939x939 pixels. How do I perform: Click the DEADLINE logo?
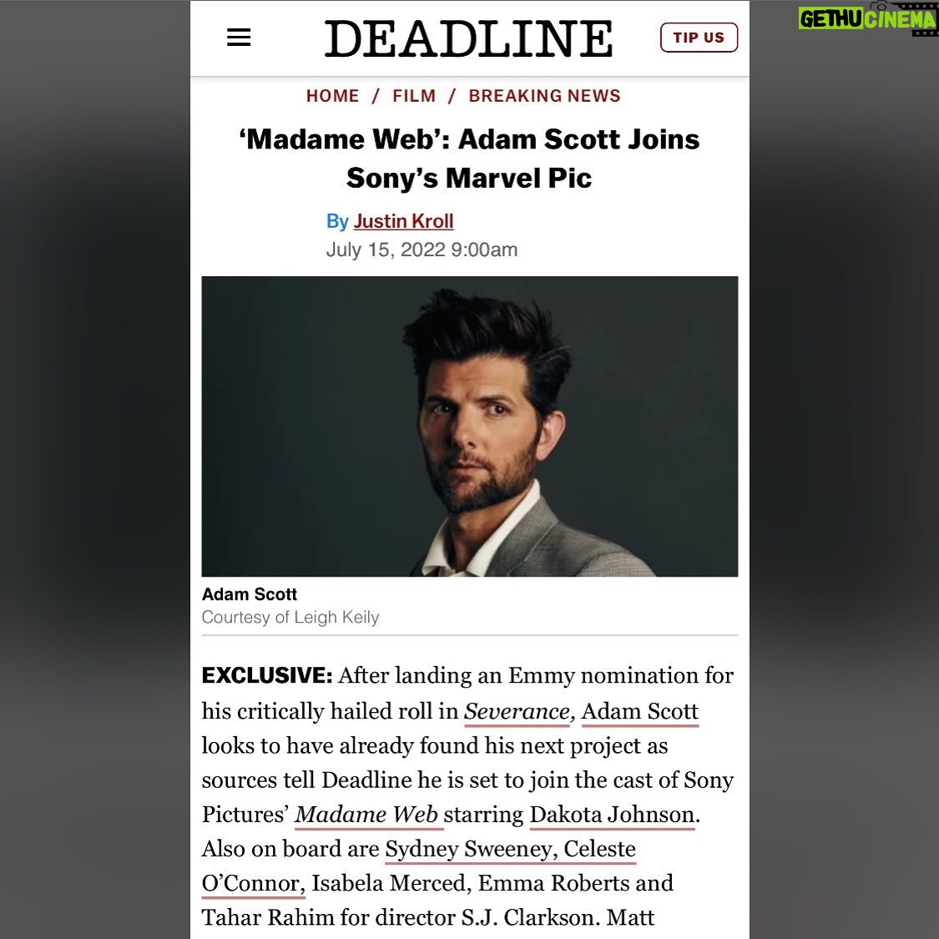click(468, 38)
